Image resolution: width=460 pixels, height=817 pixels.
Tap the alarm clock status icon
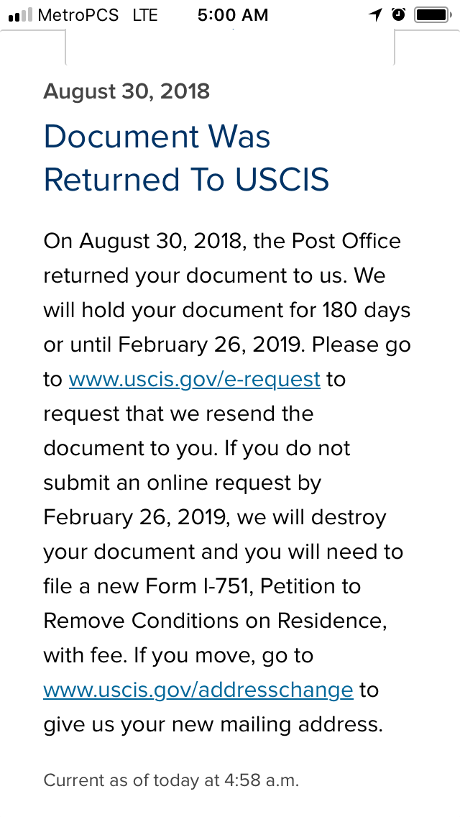[399, 14]
